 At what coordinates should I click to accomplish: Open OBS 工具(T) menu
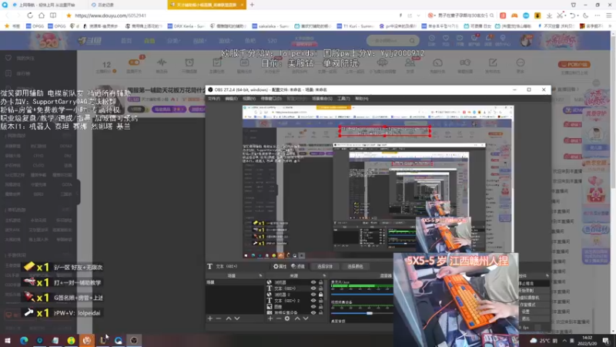tap(343, 99)
